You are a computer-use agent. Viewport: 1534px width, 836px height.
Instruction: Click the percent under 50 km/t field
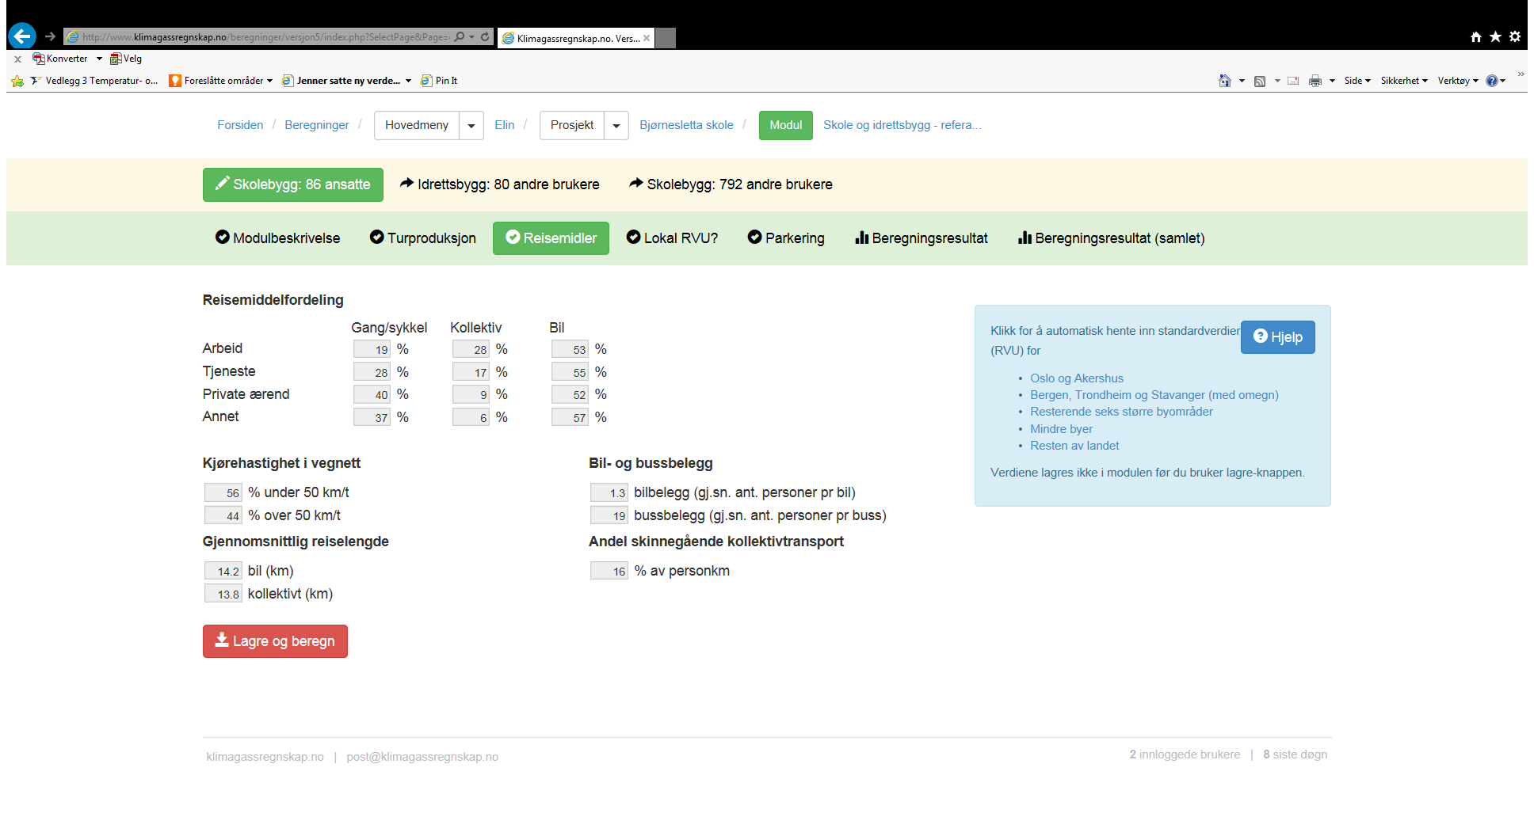pyautogui.click(x=223, y=492)
